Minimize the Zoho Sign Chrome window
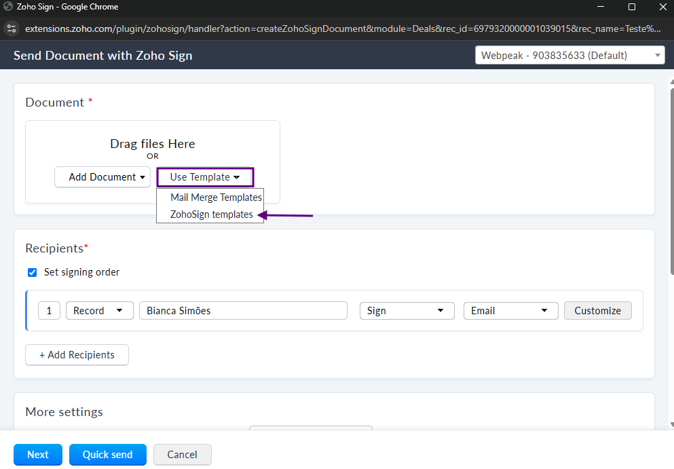The image size is (674, 469). tap(601, 7)
